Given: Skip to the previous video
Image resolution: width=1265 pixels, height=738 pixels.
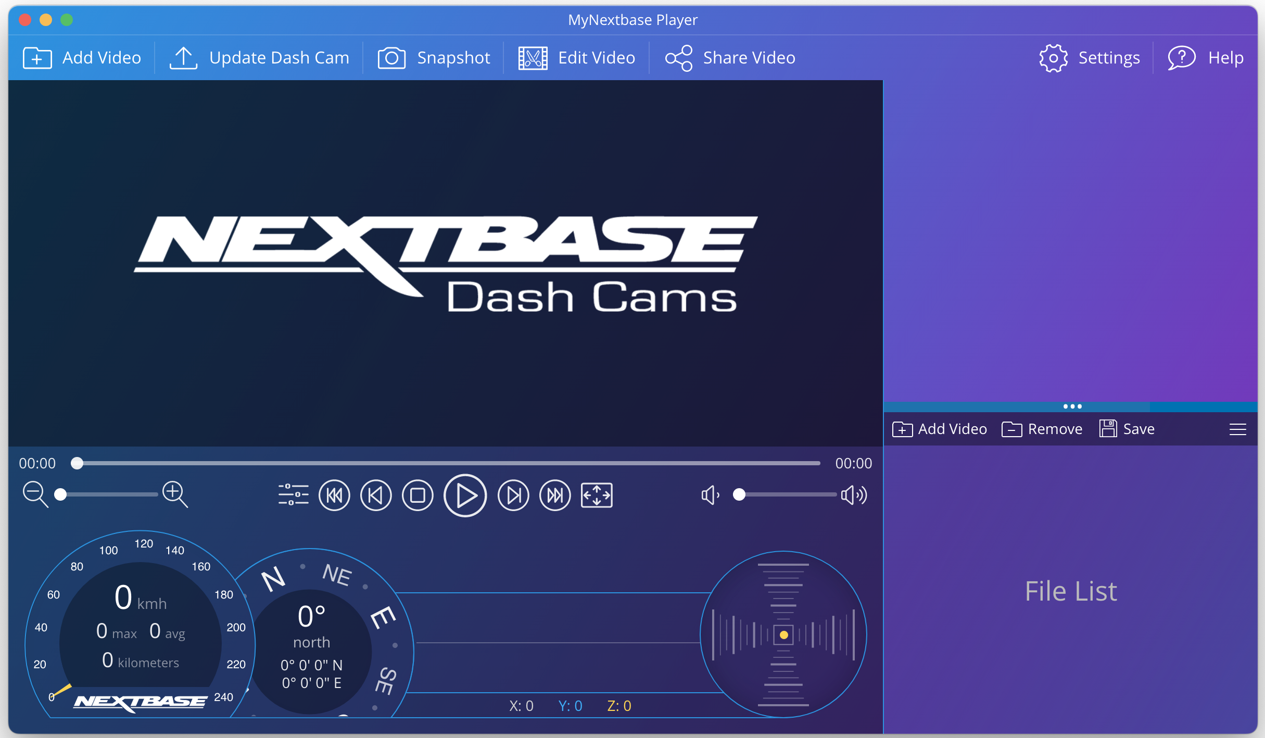Looking at the screenshot, I should coord(334,495).
